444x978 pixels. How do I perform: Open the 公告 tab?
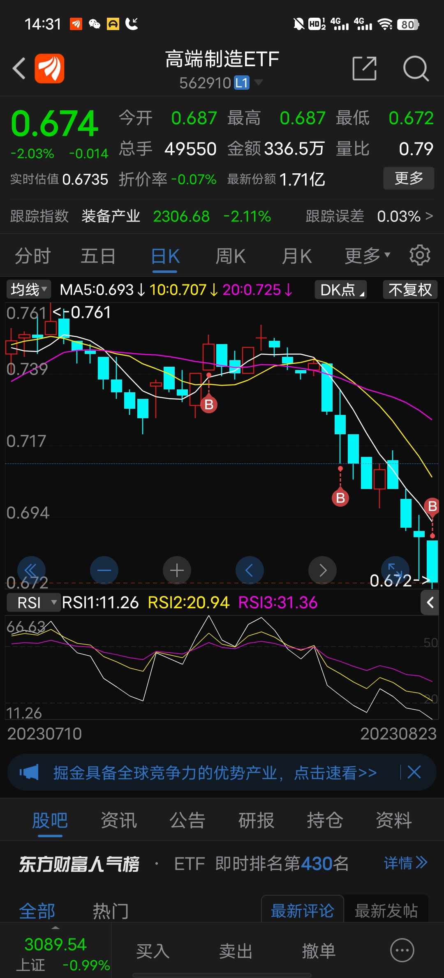pos(187,820)
